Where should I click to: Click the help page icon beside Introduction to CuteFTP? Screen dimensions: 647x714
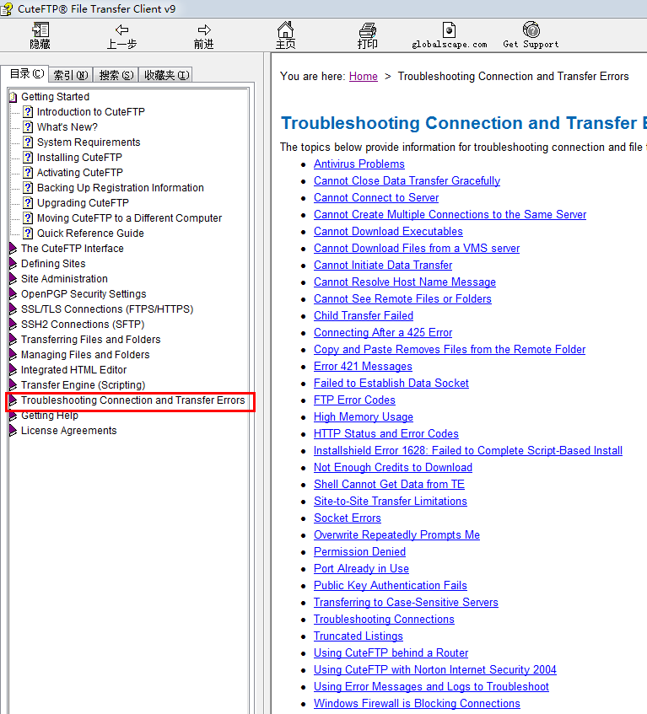point(28,111)
